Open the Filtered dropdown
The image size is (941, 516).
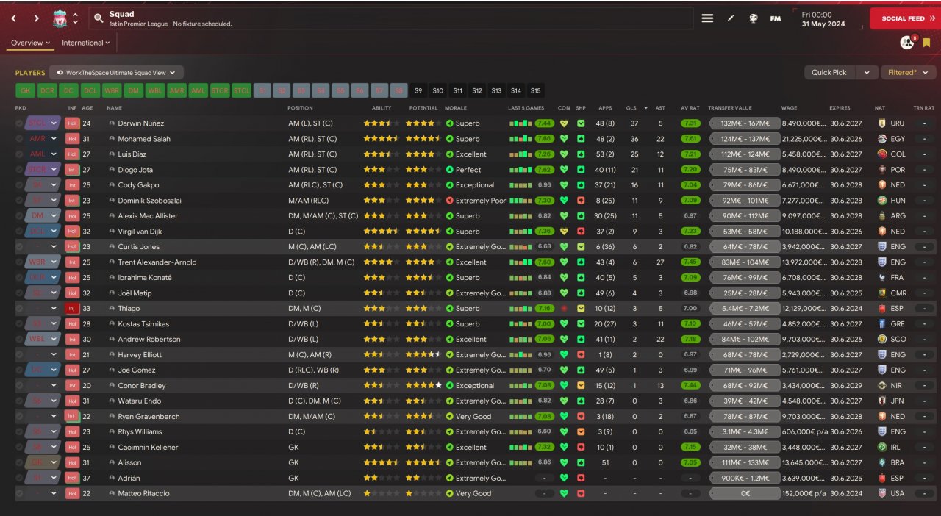point(908,72)
